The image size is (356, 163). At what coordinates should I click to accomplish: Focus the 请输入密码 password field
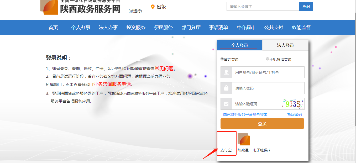268,88
